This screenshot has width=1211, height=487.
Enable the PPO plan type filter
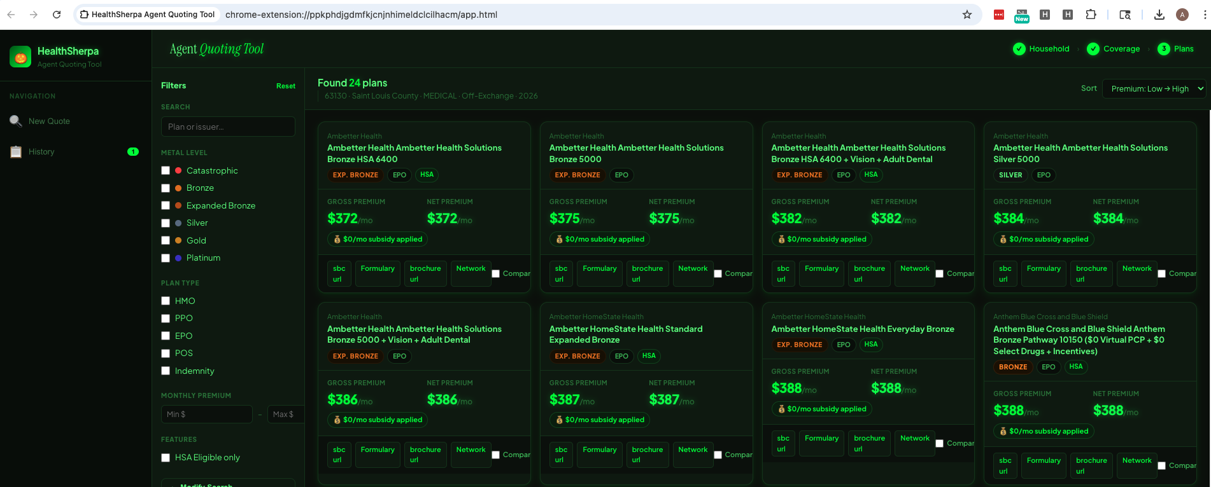coord(166,319)
